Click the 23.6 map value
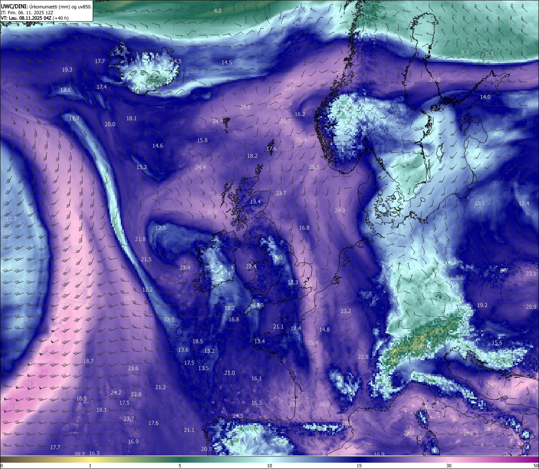Screen dimensions: 539x469 [x=133, y=368]
